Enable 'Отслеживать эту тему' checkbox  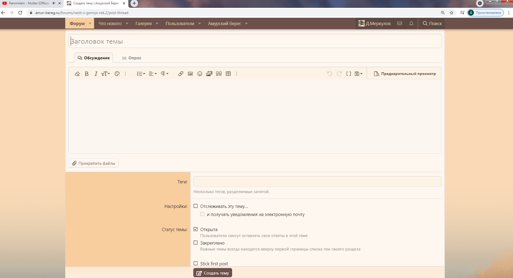tap(196, 206)
